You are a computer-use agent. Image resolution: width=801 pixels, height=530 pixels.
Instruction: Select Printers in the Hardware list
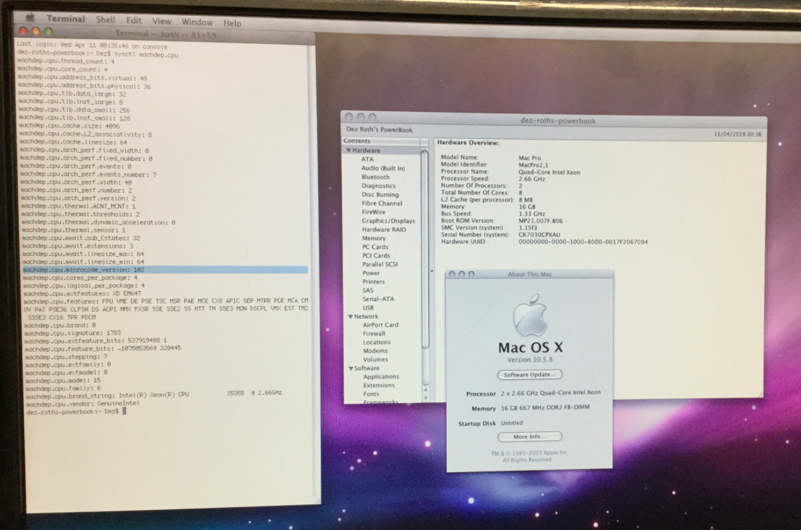[x=374, y=282]
